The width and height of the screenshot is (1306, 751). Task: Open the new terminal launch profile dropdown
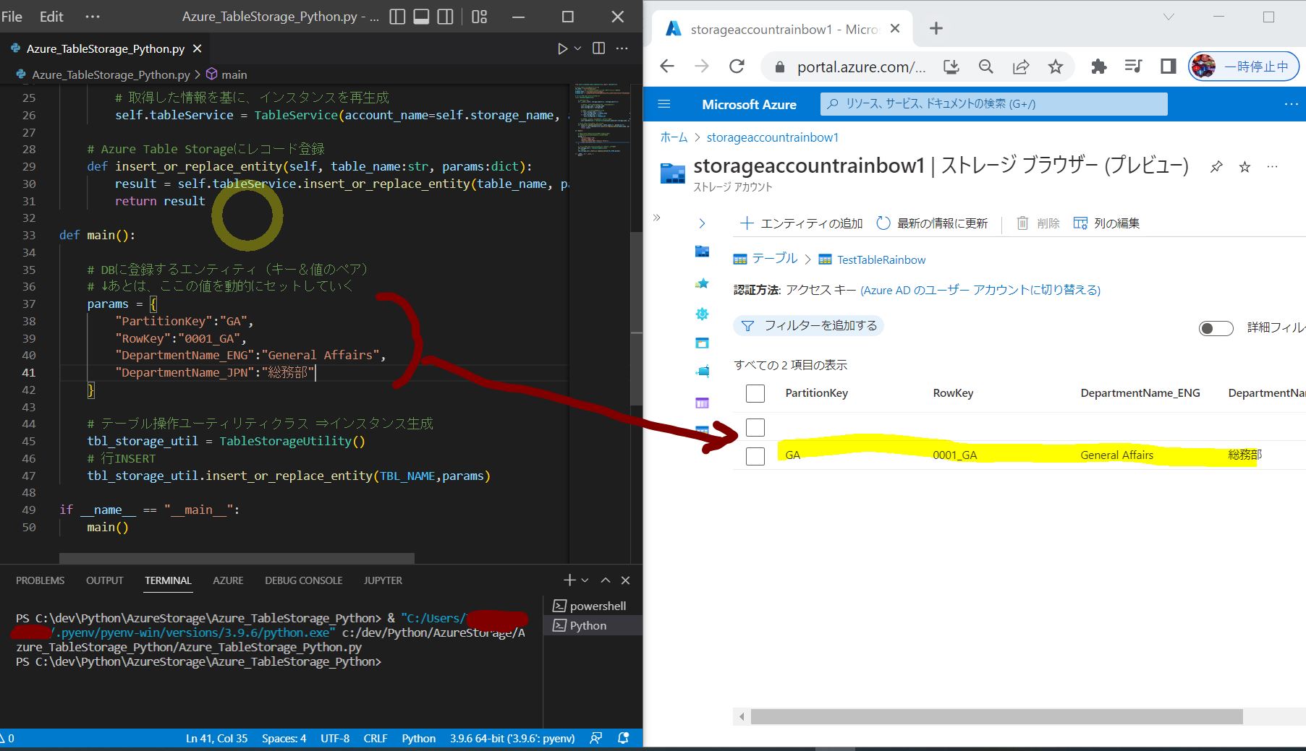(585, 580)
